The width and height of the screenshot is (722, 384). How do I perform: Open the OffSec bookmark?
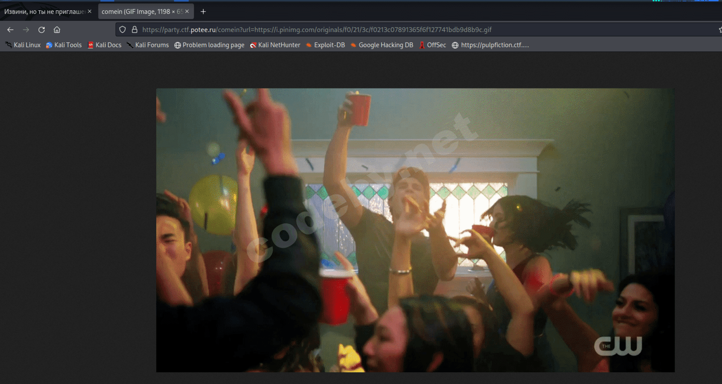tap(432, 45)
